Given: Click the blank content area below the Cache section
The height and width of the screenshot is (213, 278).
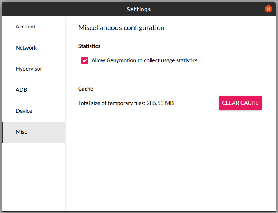Looking at the screenshot, I should coord(170,160).
